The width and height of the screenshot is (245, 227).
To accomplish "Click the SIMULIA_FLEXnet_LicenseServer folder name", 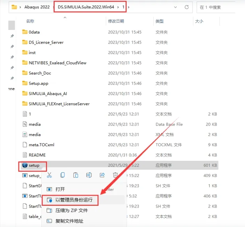I will [x=59, y=104].
